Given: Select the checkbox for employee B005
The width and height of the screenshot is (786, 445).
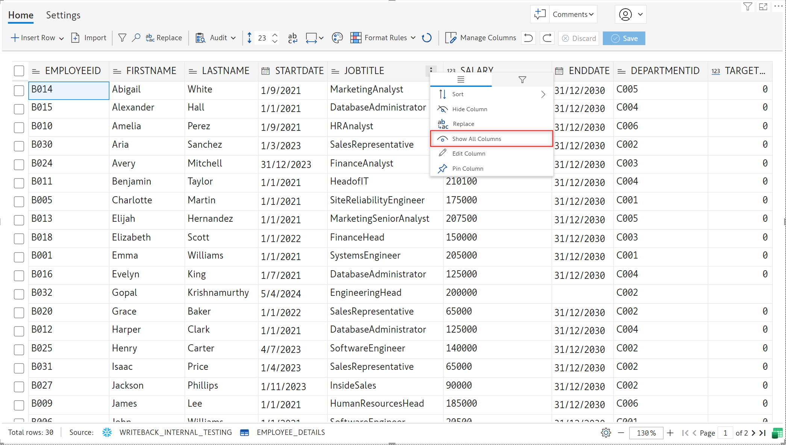Looking at the screenshot, I should coord(19,201).
